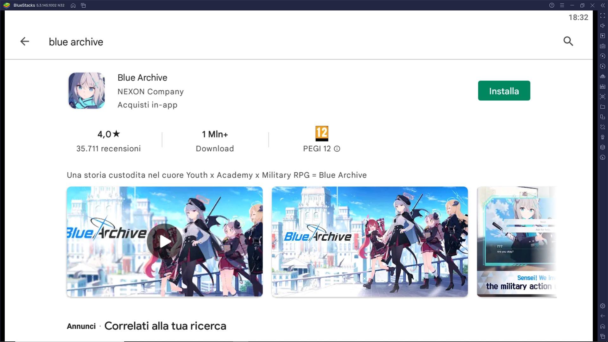Click the Download label under 1 Mln+
Image resolution: width=608 pixels, height=342 pixels.
click(215, 149)
